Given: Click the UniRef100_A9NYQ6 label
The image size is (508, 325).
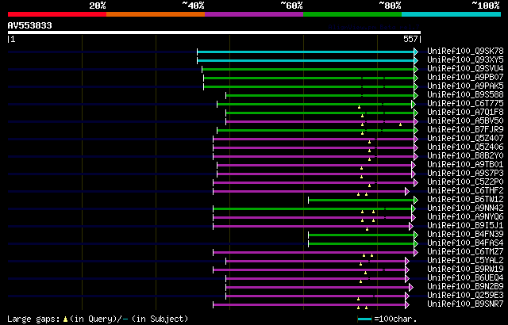Looking at the screenshot, I should [465, 217].
